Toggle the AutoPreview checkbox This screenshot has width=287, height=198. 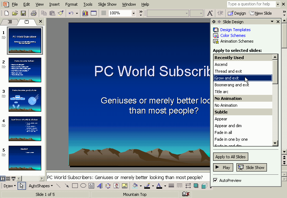pos(216,180)
